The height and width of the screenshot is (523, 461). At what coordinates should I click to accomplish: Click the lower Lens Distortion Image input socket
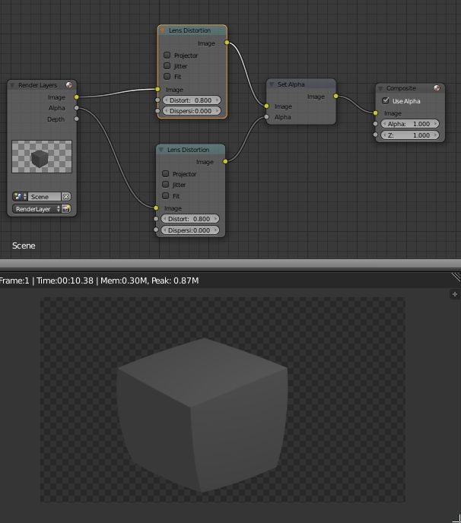coord(156,208)
